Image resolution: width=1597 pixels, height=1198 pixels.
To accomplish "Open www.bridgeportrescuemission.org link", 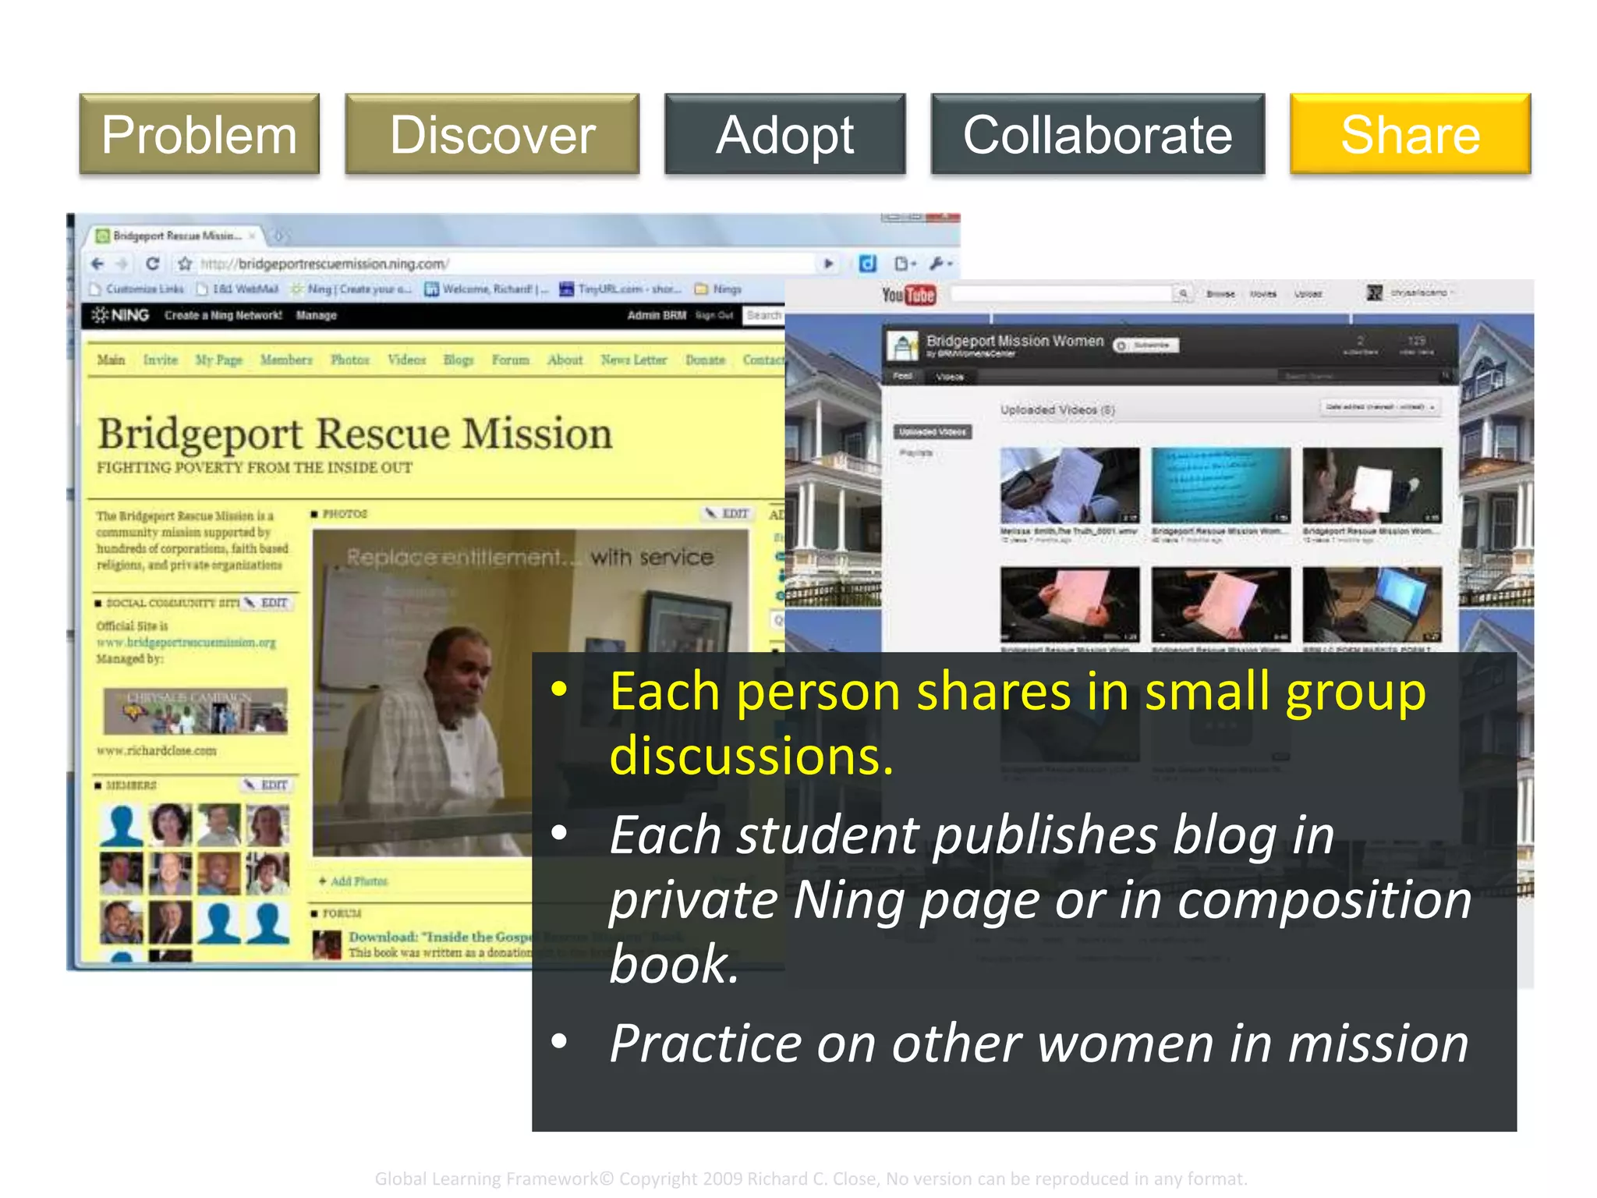I will pos(186,643).
